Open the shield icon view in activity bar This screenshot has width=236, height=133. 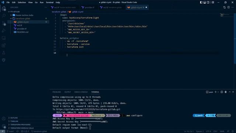click(x=4, y=60)
